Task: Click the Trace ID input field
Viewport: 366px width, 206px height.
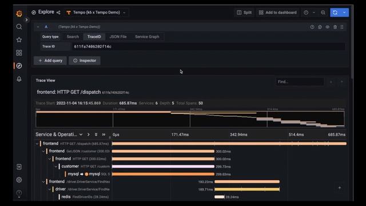Action: pos(208,46)
